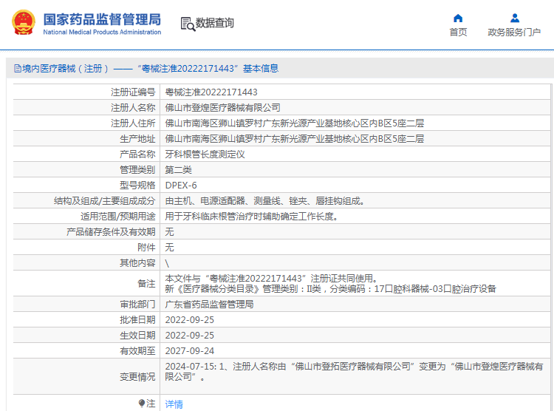Click the 数据查询 heading text
This screenshot has height=411, width=554.
tap(214, 23)
